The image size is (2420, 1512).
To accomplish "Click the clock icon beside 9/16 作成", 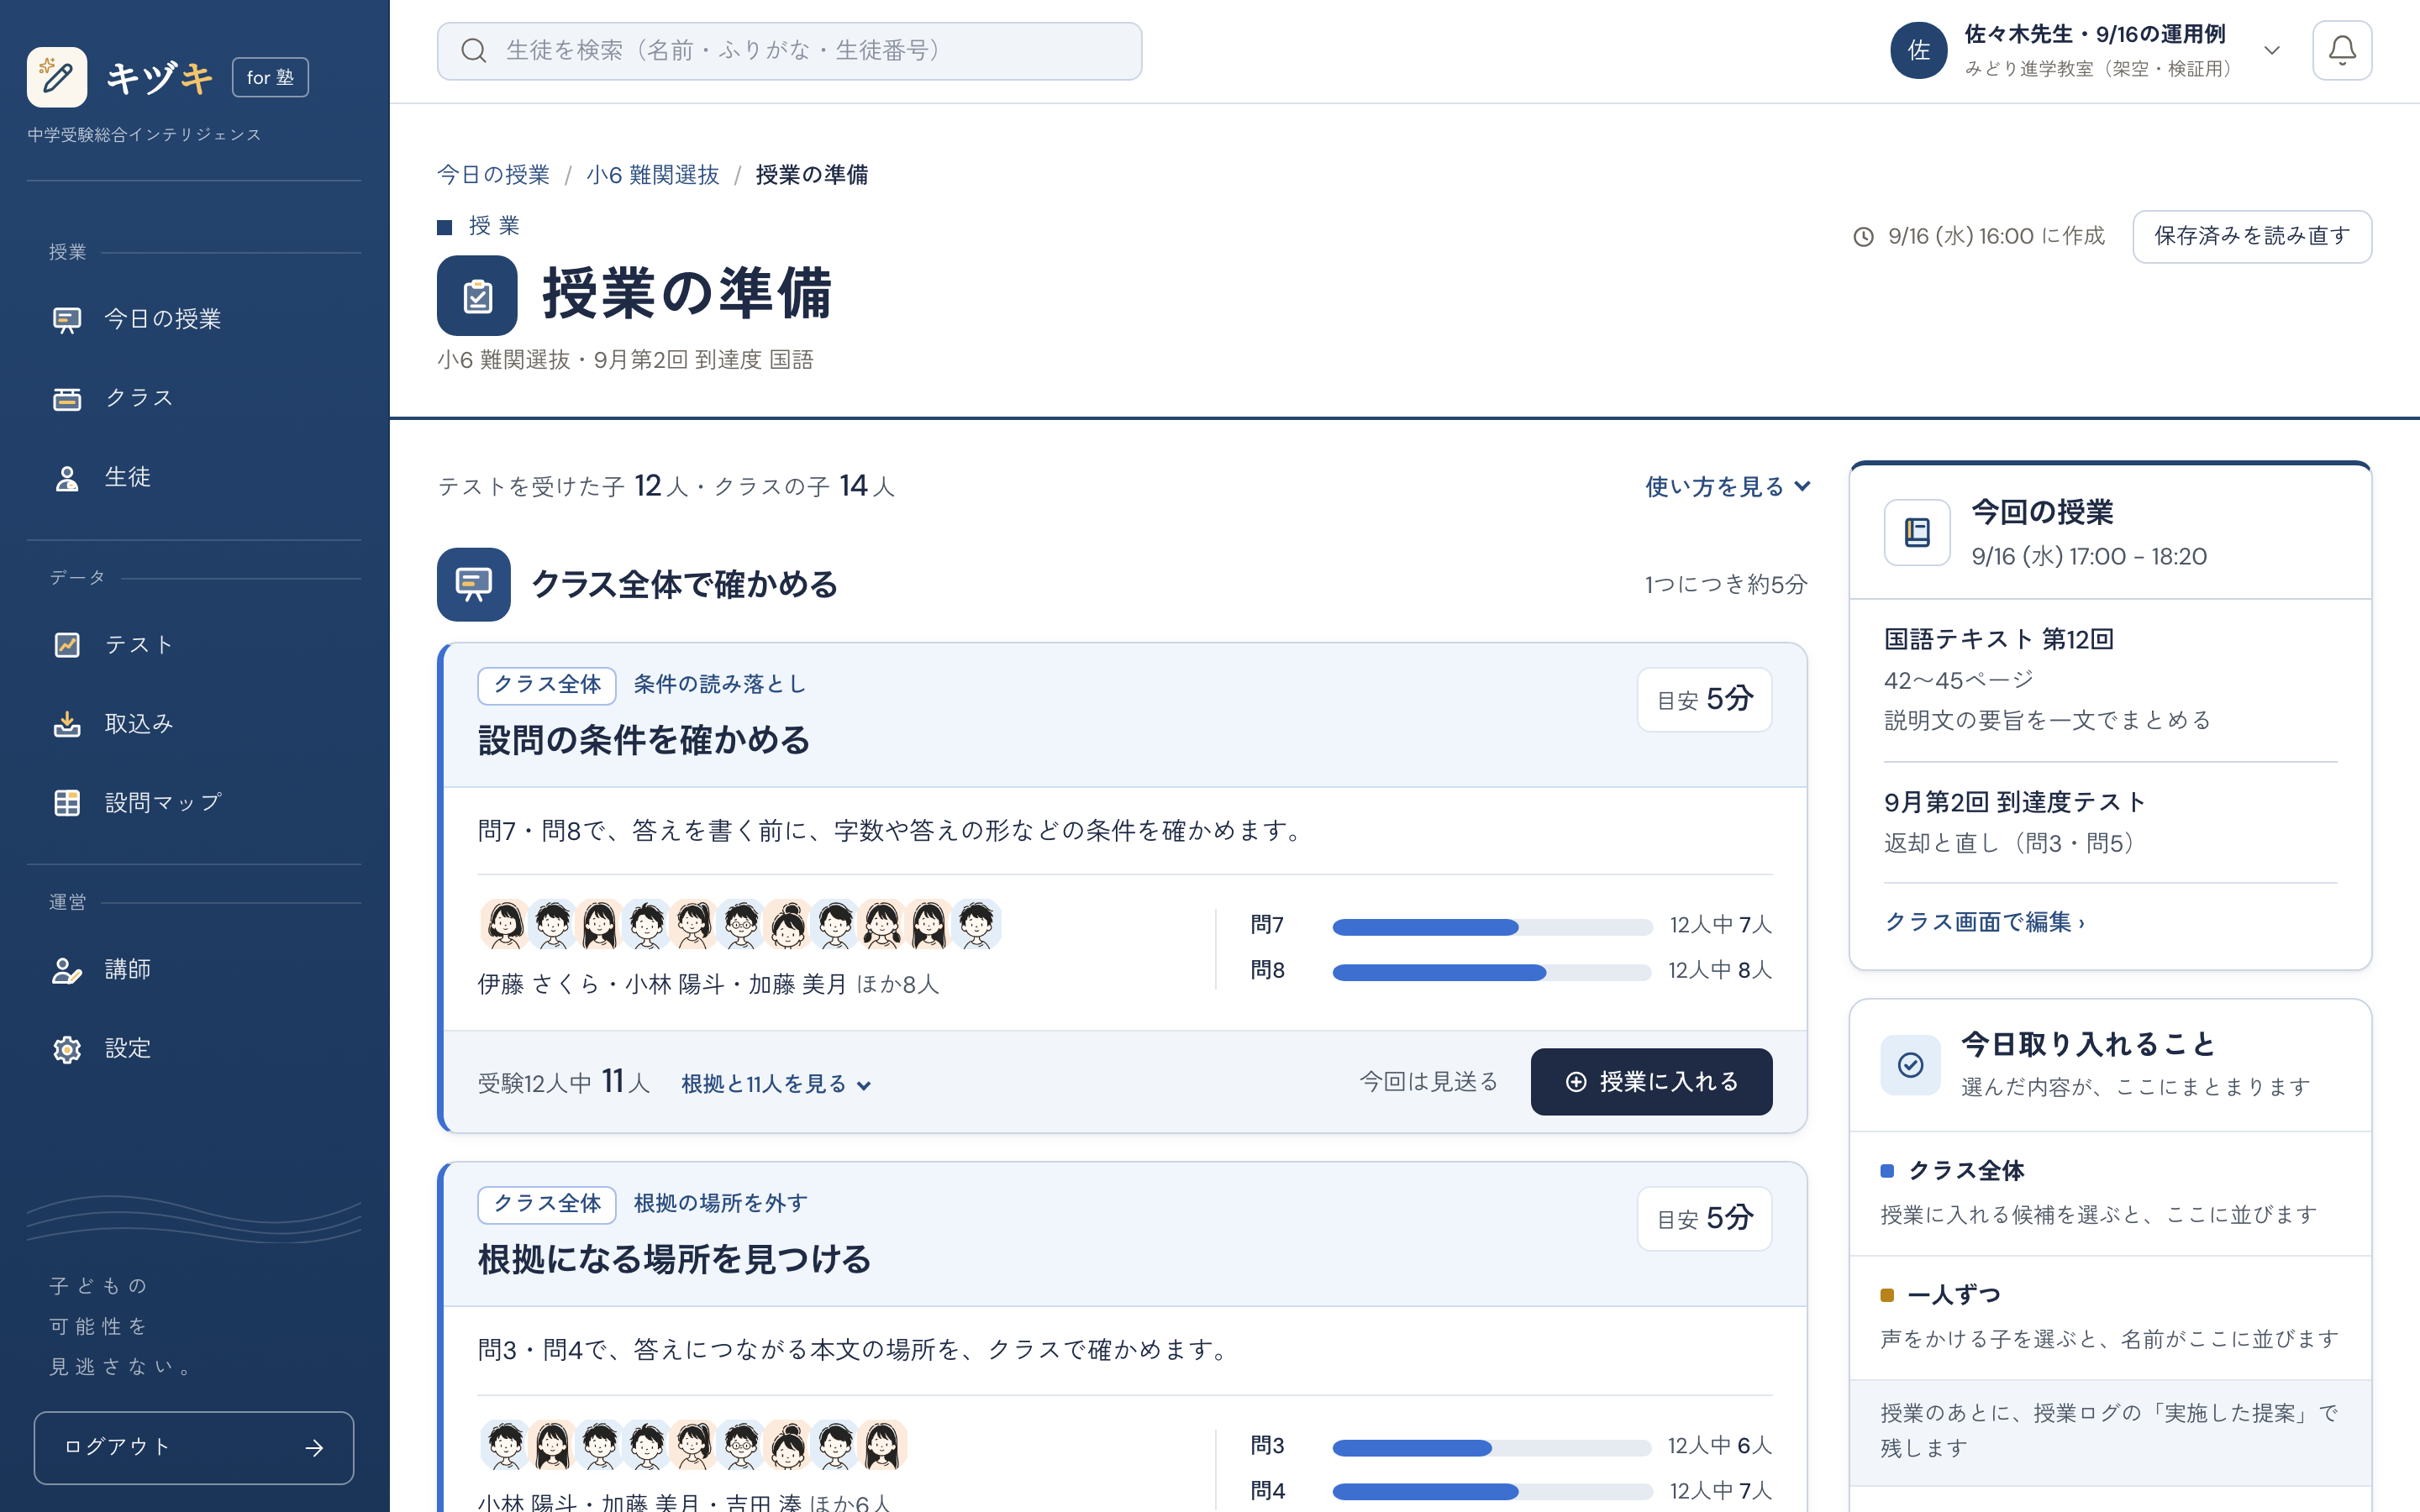I will coord(1863,237).
